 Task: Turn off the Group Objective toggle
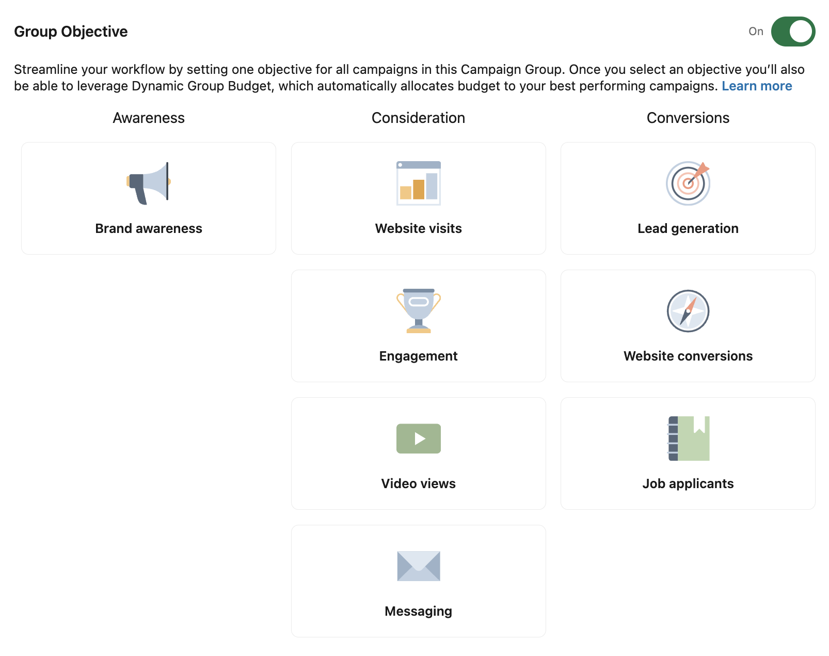click(792, 32)
